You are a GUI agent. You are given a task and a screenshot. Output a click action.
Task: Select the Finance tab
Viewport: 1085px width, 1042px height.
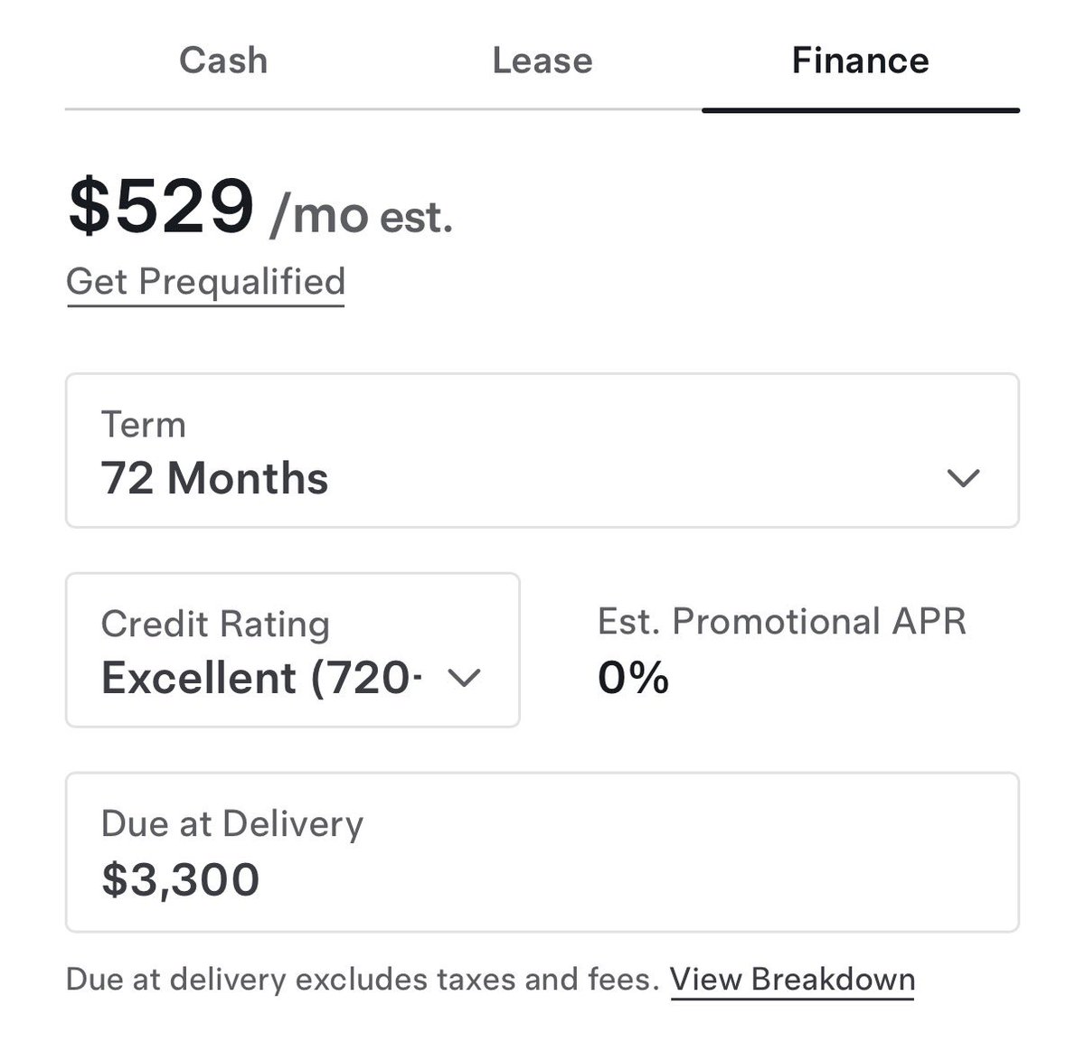coord(860,61)
